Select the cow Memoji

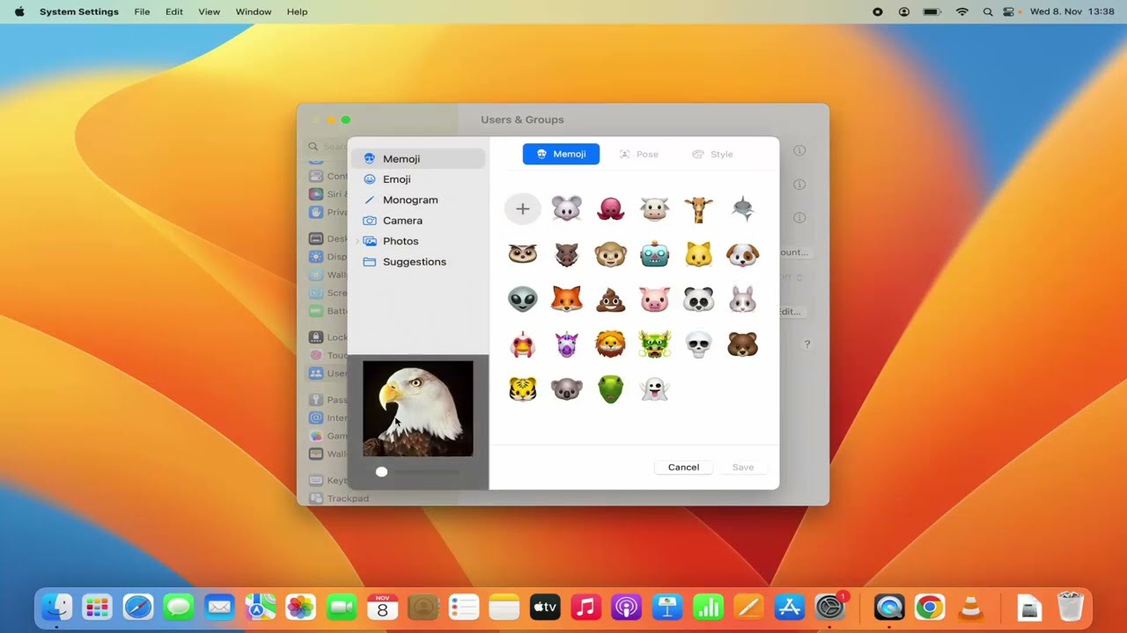coord(654,209)
